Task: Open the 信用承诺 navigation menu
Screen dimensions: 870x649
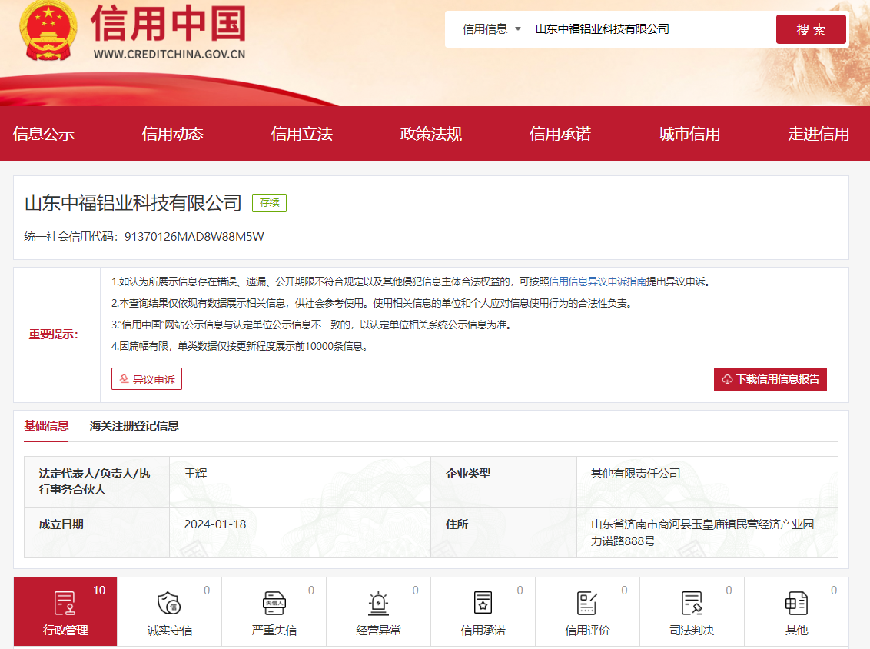Action: click(x=560, y=134)
